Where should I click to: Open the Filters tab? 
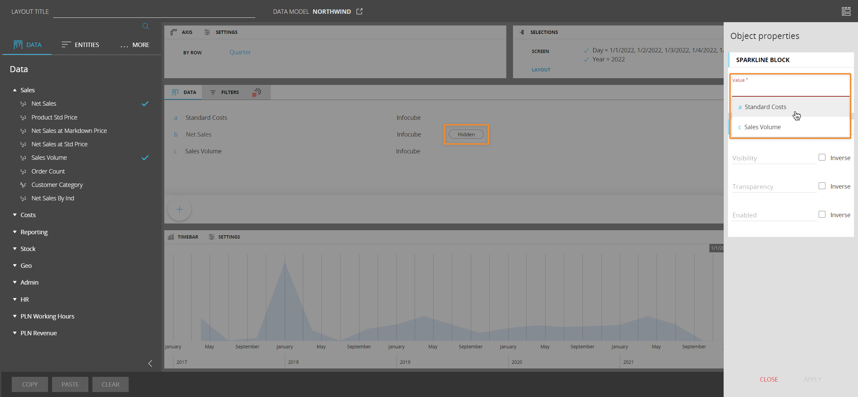point(225,92)
